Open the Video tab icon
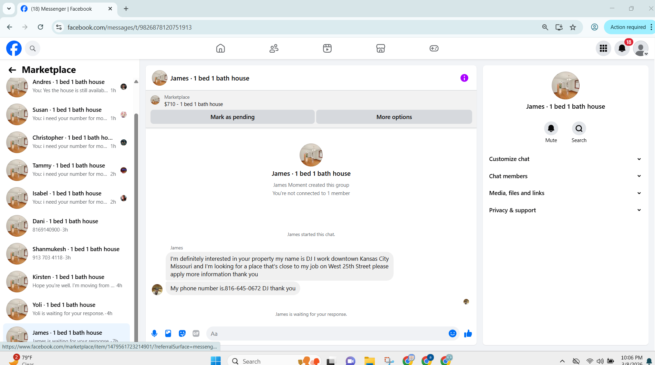The height and width of the screenshot is (365, 655). [327, 49]
